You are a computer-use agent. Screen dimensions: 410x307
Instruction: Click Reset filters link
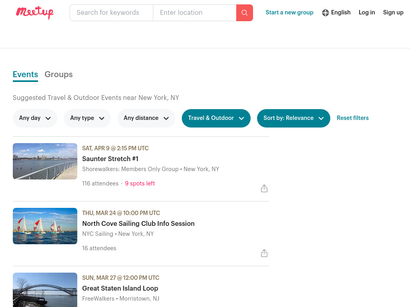coord(352,118)
